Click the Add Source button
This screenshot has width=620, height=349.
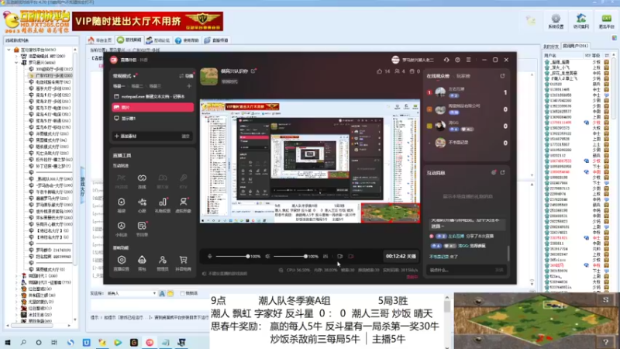point(126,136)
